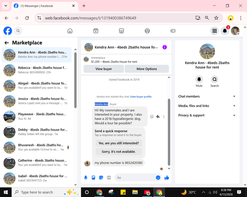Open new browser tab plus
This screenshot has height=197, width=247.
pyautogui.click(x=84, y=6)
